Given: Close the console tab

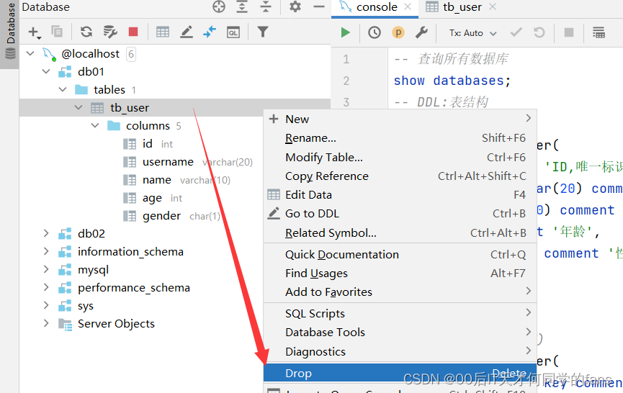Looking at the screenshot, I should 407,6.
